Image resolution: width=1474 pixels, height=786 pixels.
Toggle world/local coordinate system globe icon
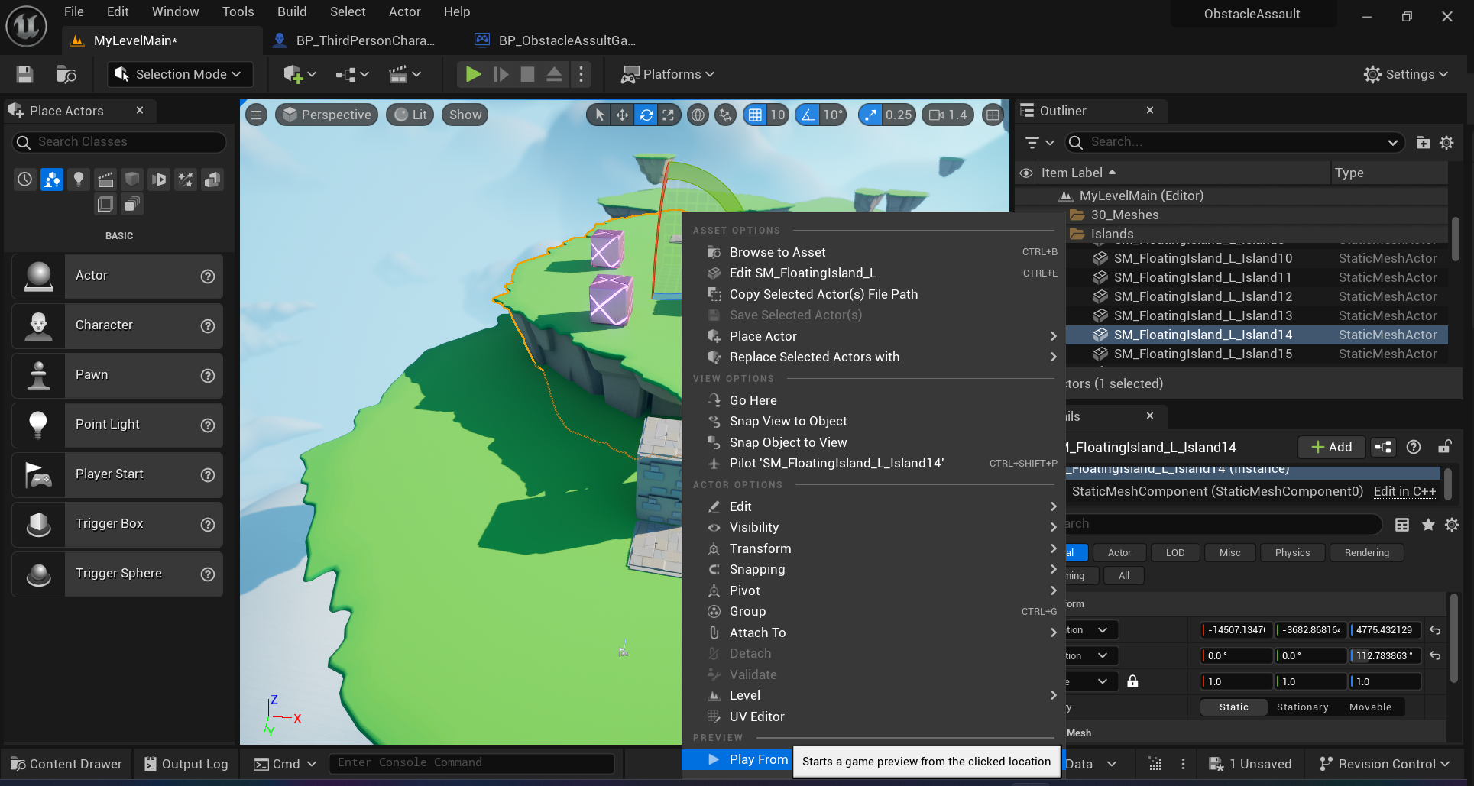pyautogui.click(x=698, y=115)
